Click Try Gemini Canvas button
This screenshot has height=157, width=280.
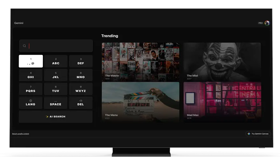pyautogui.click(x=258, y=134)
